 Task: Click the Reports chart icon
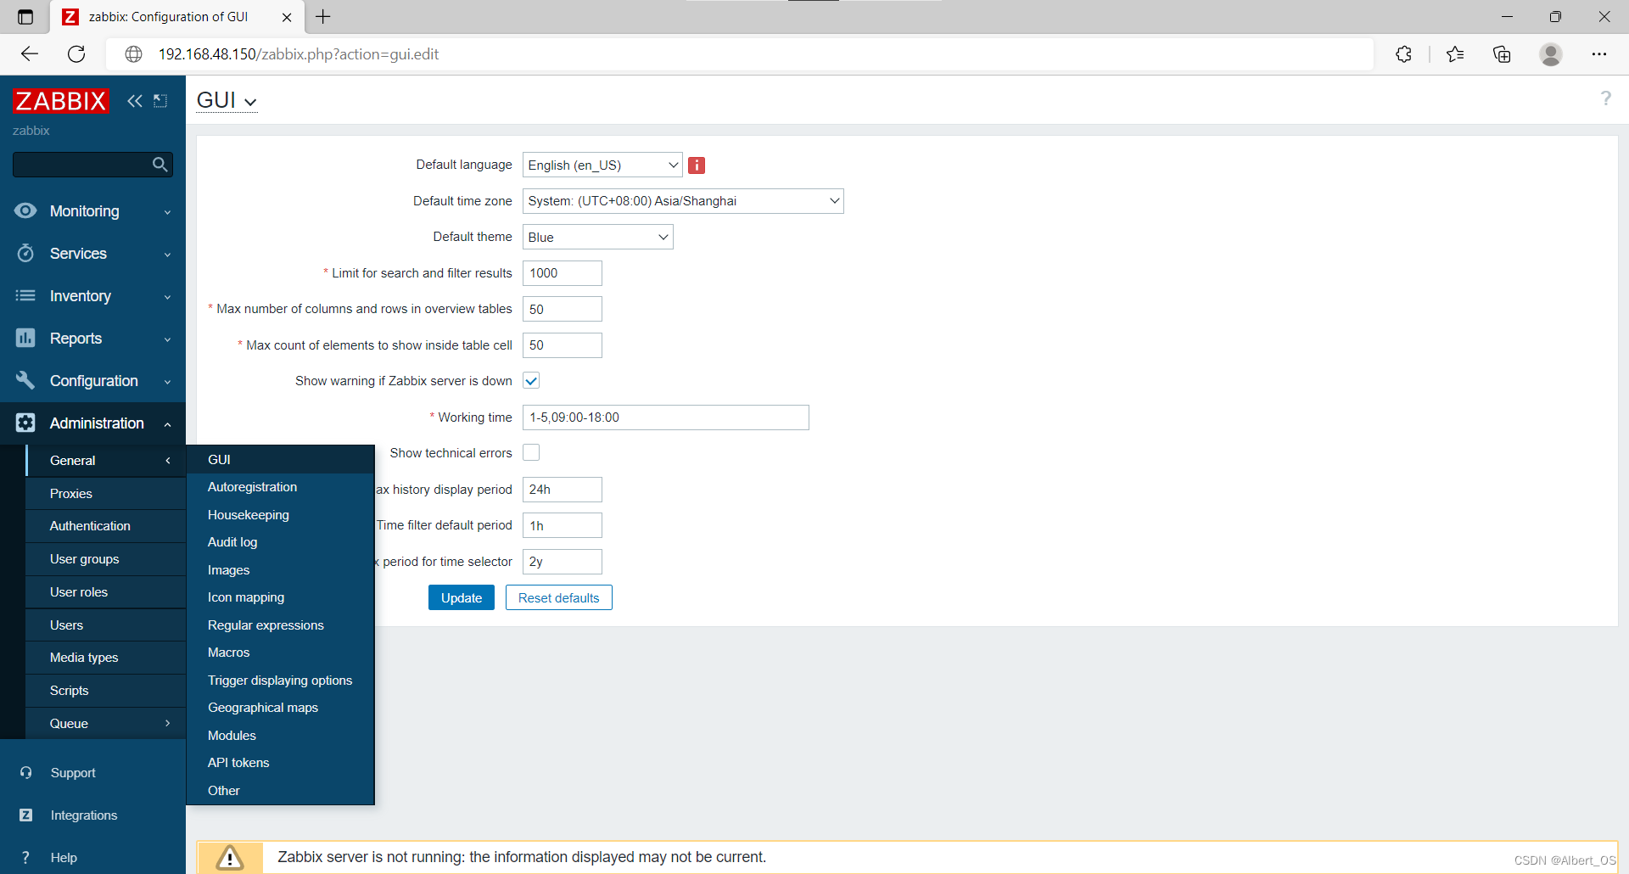point(25,338)
